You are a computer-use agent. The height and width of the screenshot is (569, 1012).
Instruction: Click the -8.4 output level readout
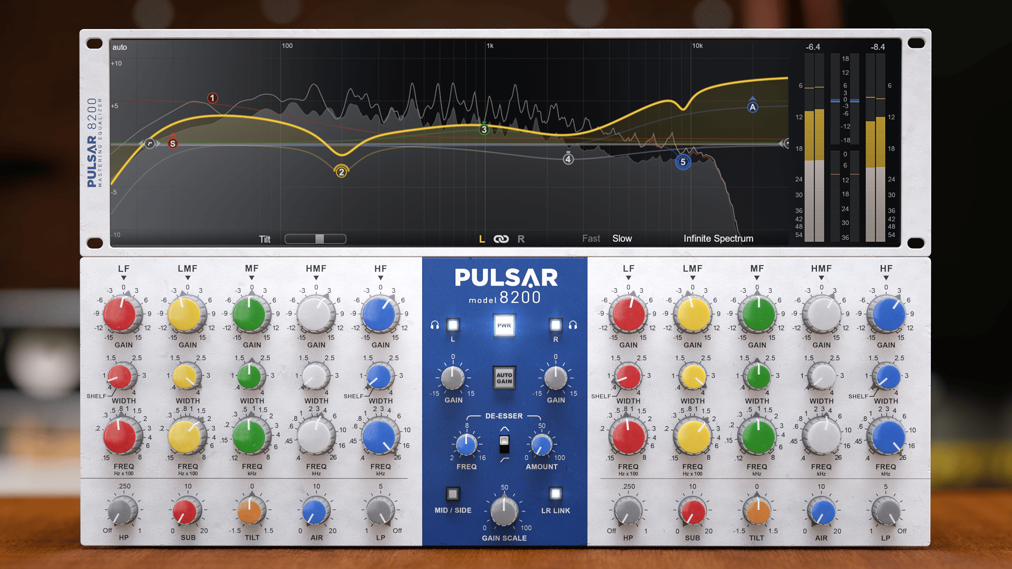pos(878,47)
